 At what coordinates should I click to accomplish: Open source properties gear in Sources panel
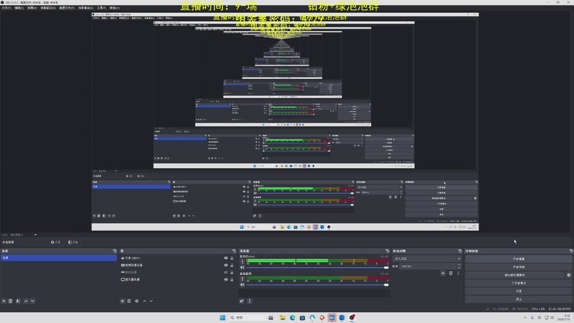pyautogui.click(x=136, y=301)
